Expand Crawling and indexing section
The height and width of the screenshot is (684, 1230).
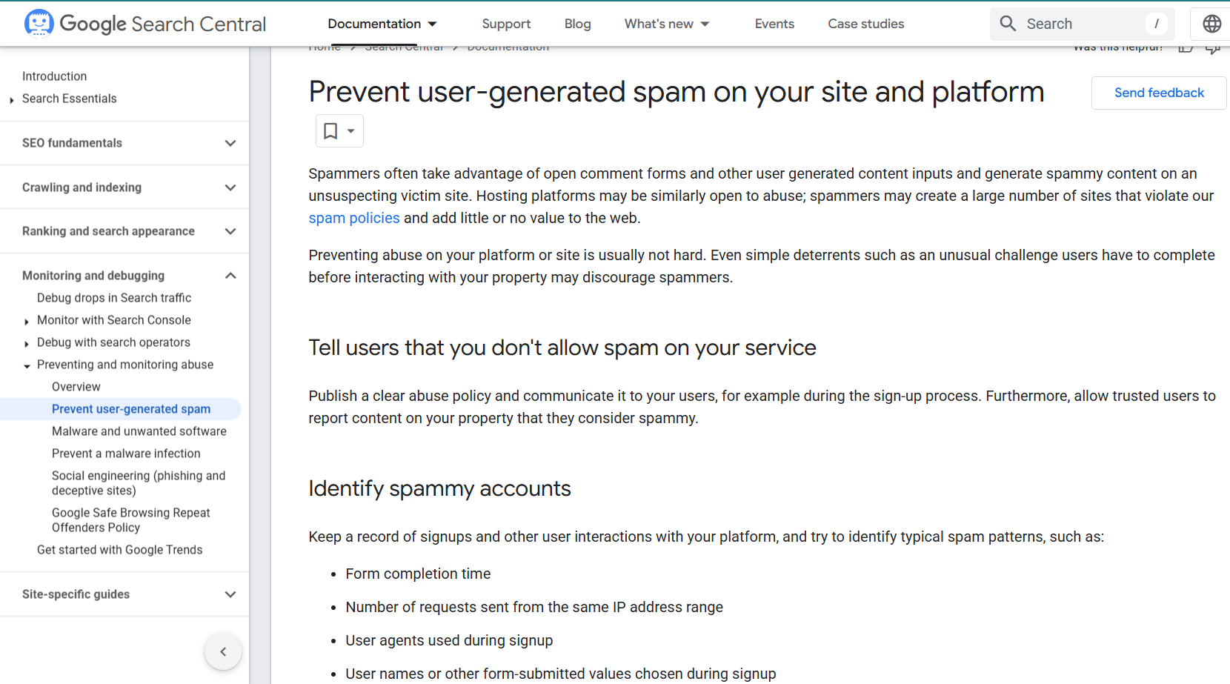230,187
